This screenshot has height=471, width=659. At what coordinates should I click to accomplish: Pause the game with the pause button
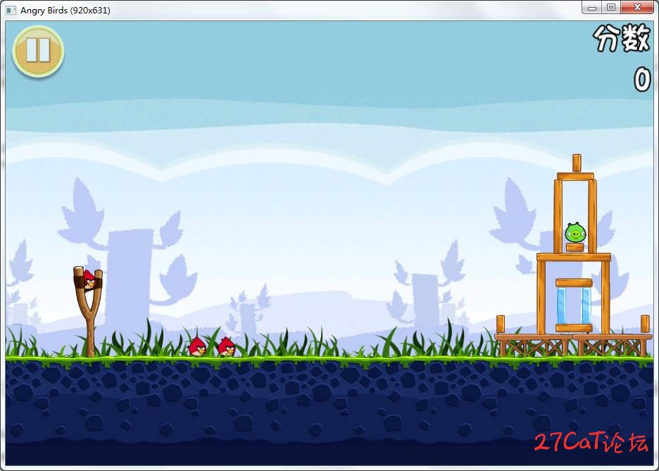pyautogui.click(x=38, y=51)
